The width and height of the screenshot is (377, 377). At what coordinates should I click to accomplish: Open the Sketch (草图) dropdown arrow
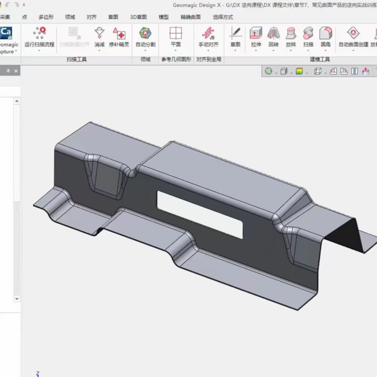point(235,51)
